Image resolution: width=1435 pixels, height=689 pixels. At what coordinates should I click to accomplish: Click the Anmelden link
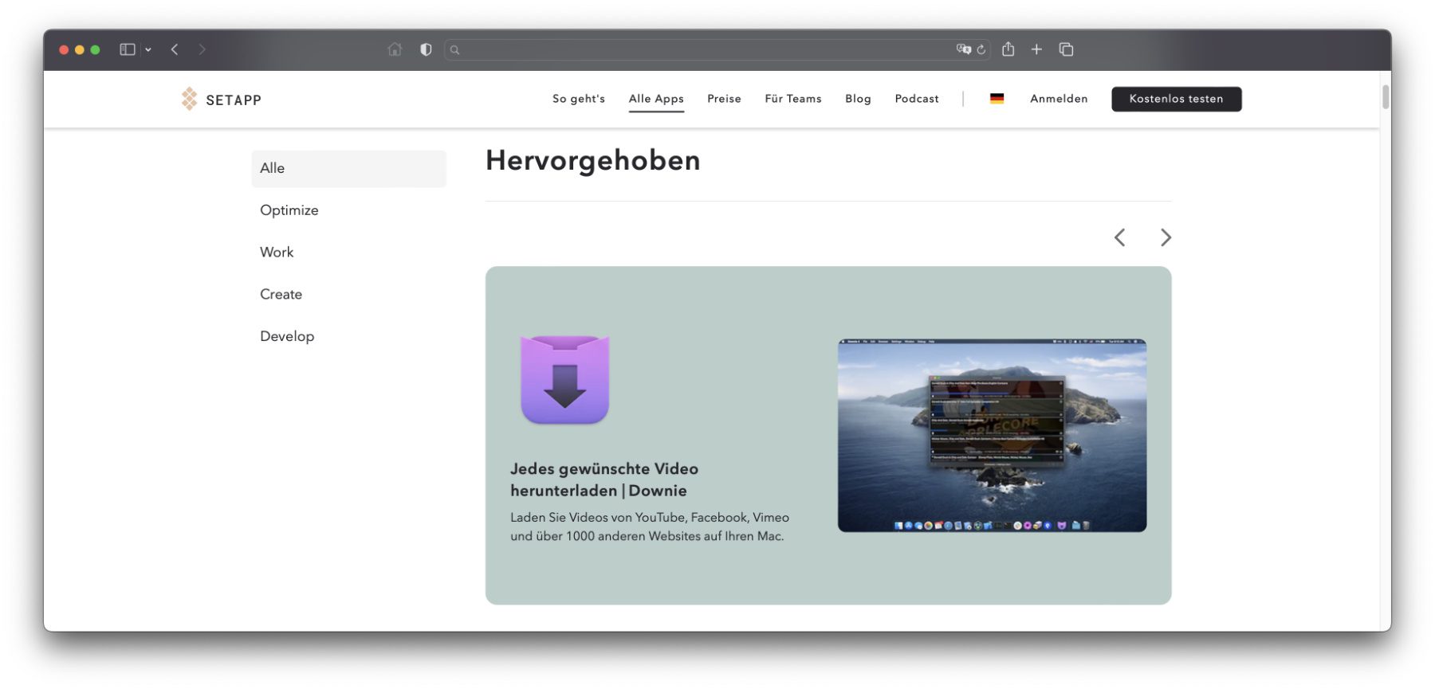pos(1059,99)
